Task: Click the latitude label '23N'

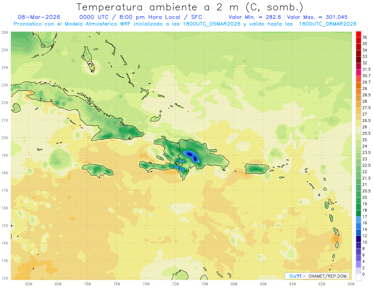Action: click(x=5, y=85)
